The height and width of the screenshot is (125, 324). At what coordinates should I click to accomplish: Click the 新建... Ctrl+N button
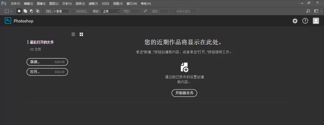pos(47,62)
